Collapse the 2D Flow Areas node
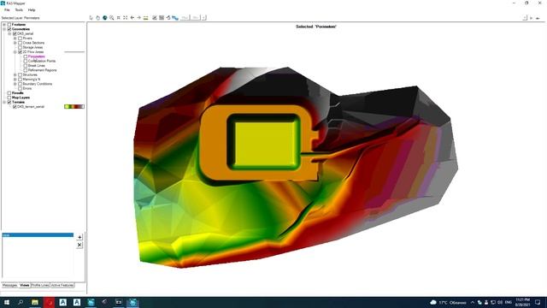Image resolution: width=547 pixels, height=308 pixels. (x=15, y=51)
